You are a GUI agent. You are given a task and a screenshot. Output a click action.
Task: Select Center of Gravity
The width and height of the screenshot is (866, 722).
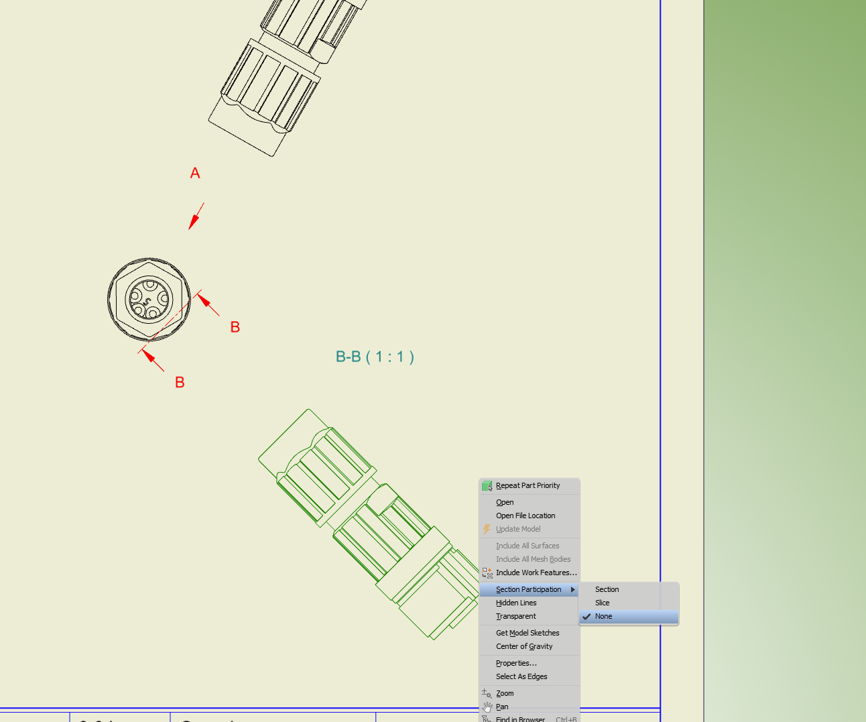524,646
